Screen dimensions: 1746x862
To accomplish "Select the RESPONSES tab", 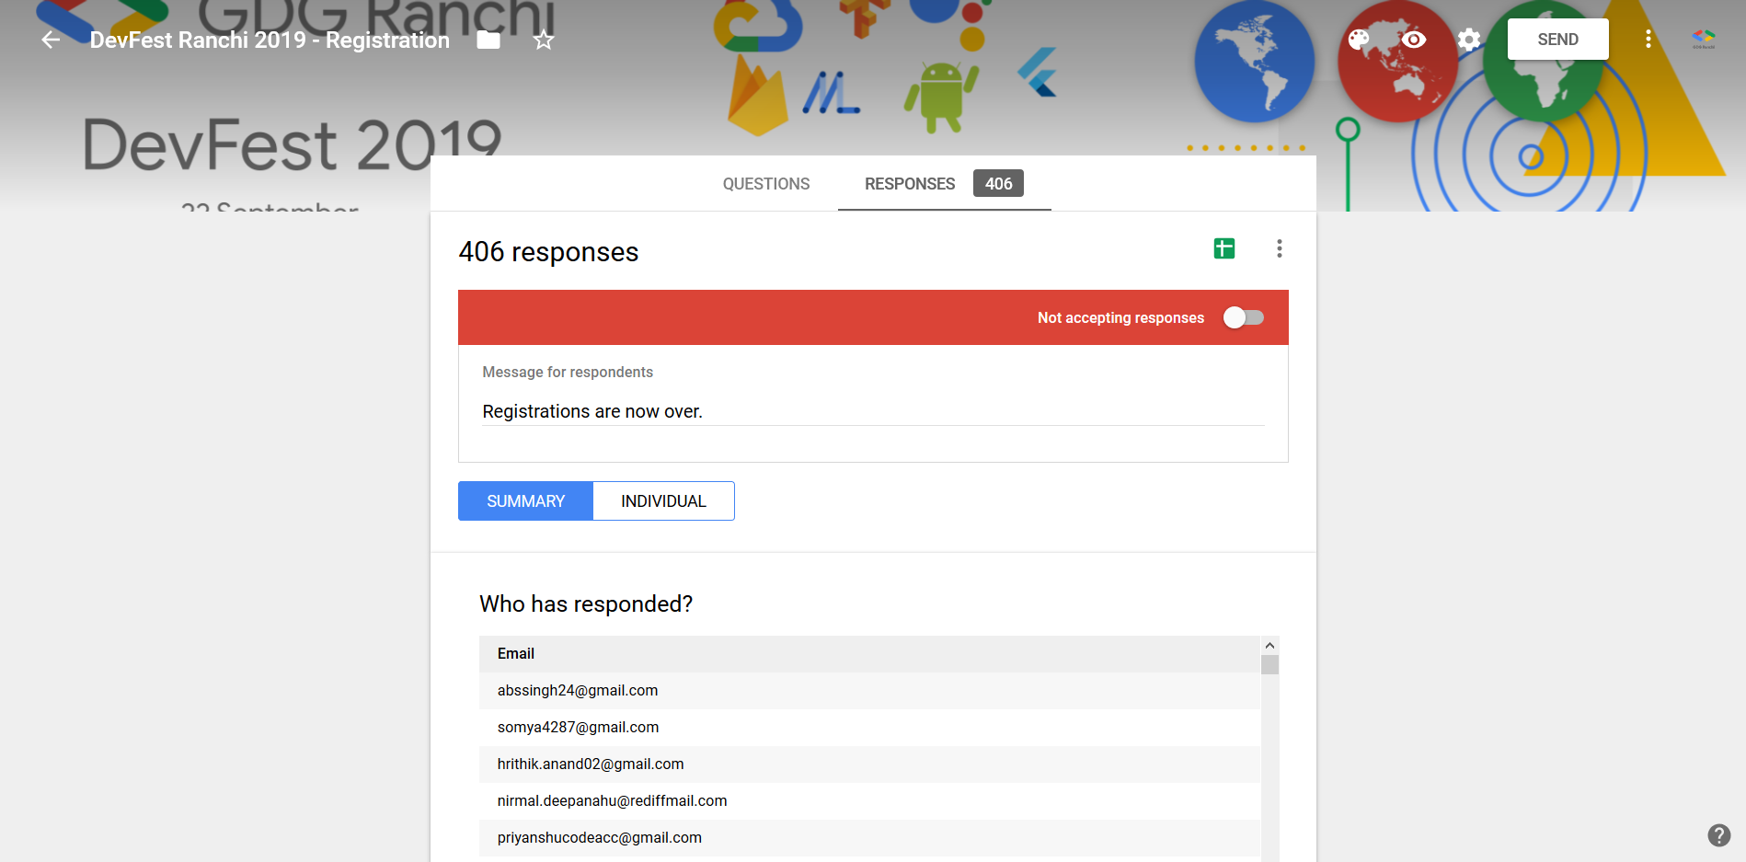I will click(x=910, y=184).
